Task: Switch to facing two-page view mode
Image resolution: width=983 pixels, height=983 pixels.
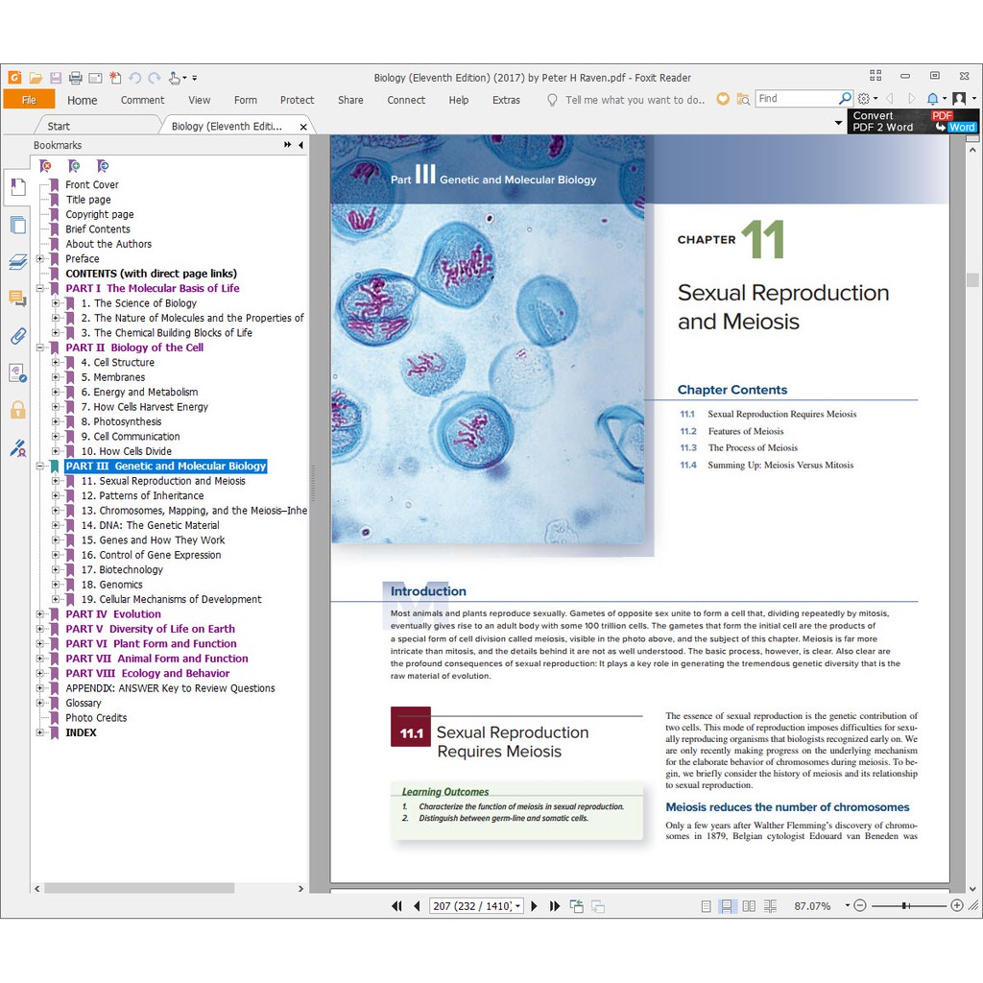Action: [x=749, y=906]
